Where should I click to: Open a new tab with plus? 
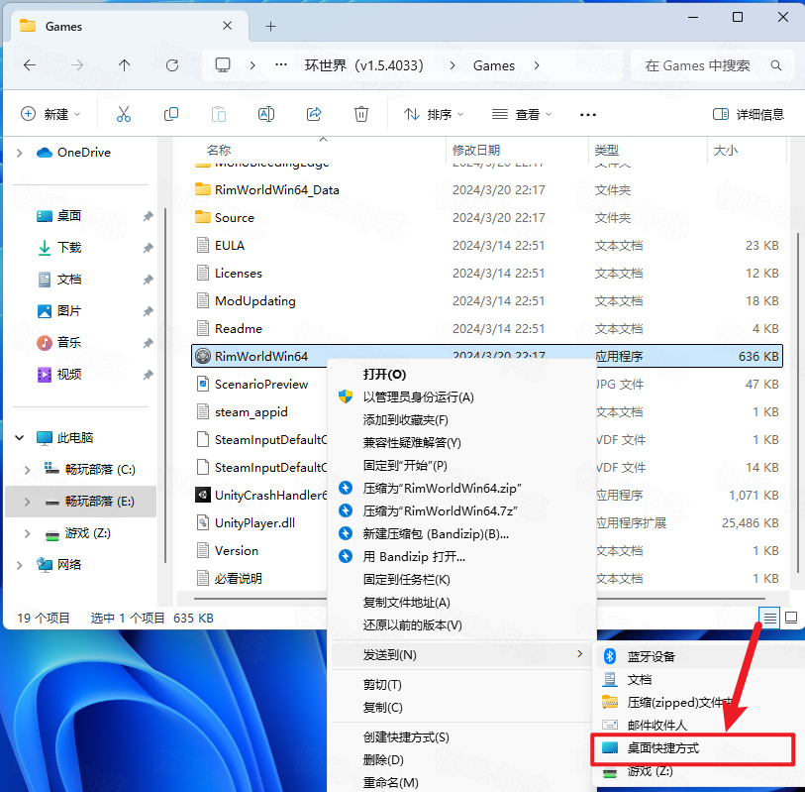[270, 26]
